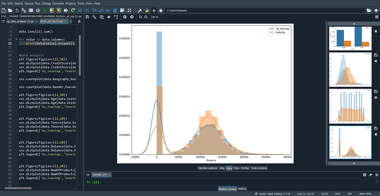The width and height of the screenshot is (380, 196).
Task: Switch to the Help pane
Action: pyautogui.click(x=222, y=168)
